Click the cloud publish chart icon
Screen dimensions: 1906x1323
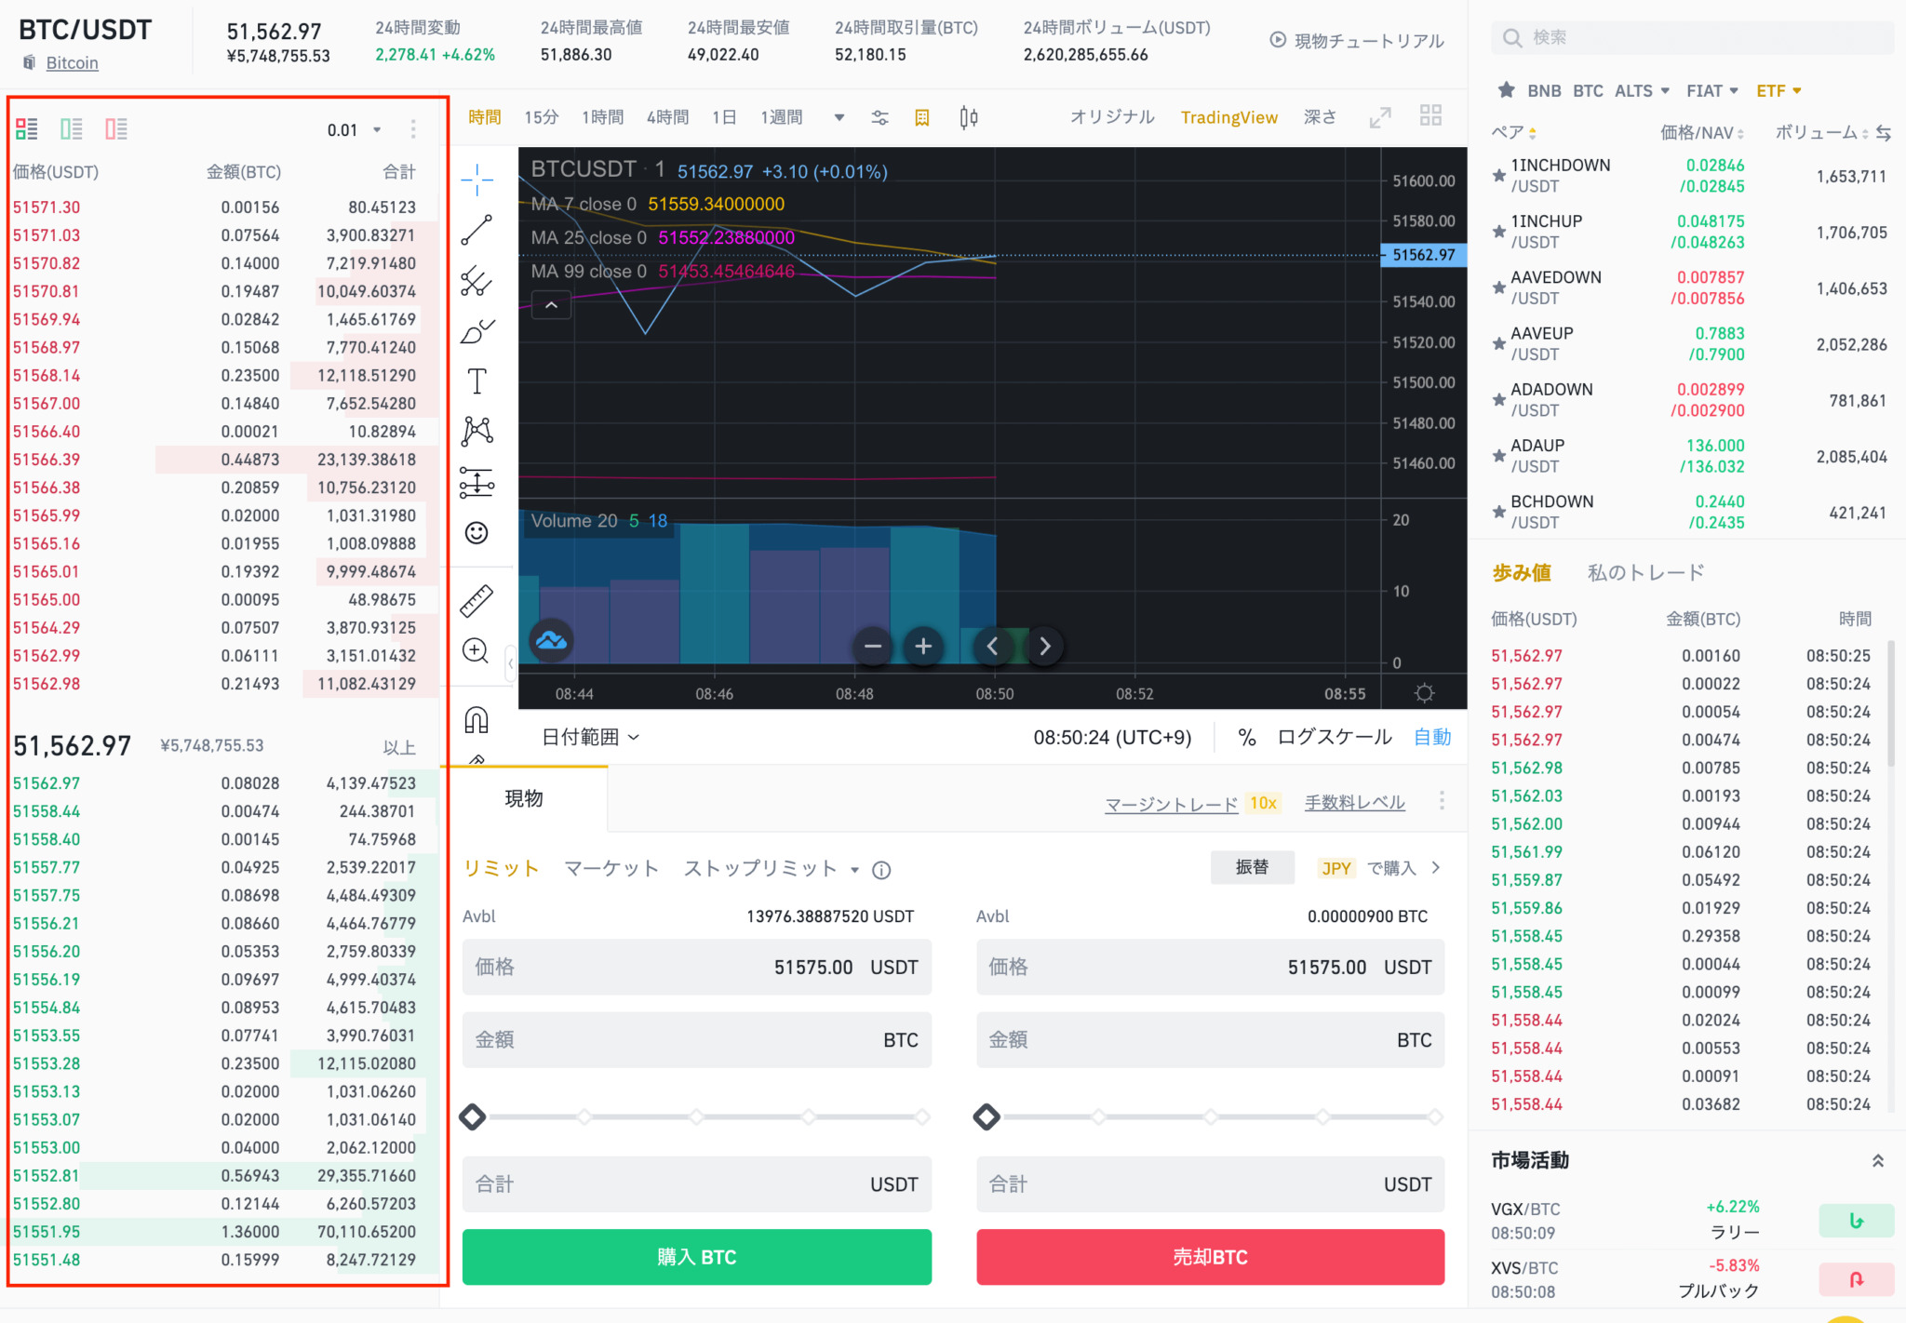click(x=551, y=640)
